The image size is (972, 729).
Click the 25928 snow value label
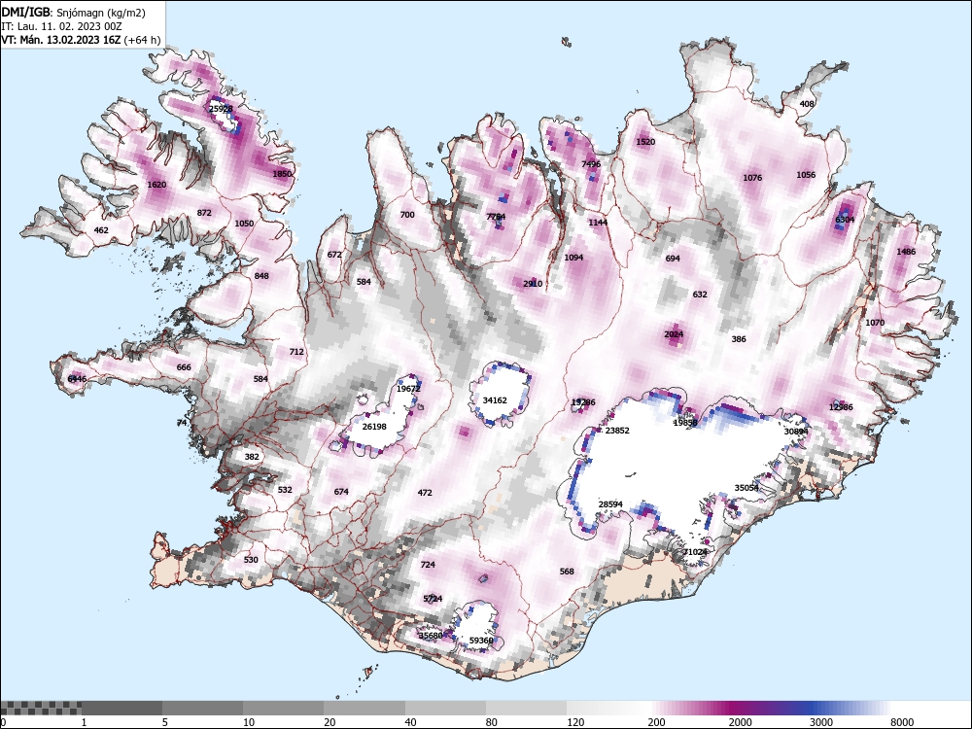click(221, 109)
